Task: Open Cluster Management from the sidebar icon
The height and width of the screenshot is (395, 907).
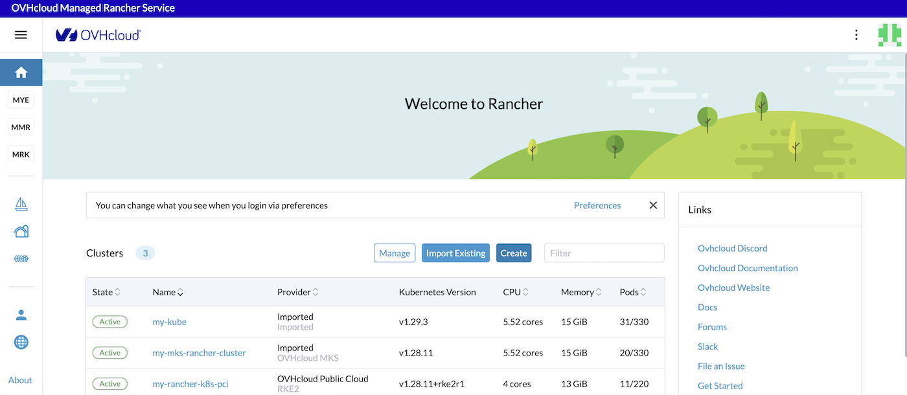Action: tap(21, 231)
